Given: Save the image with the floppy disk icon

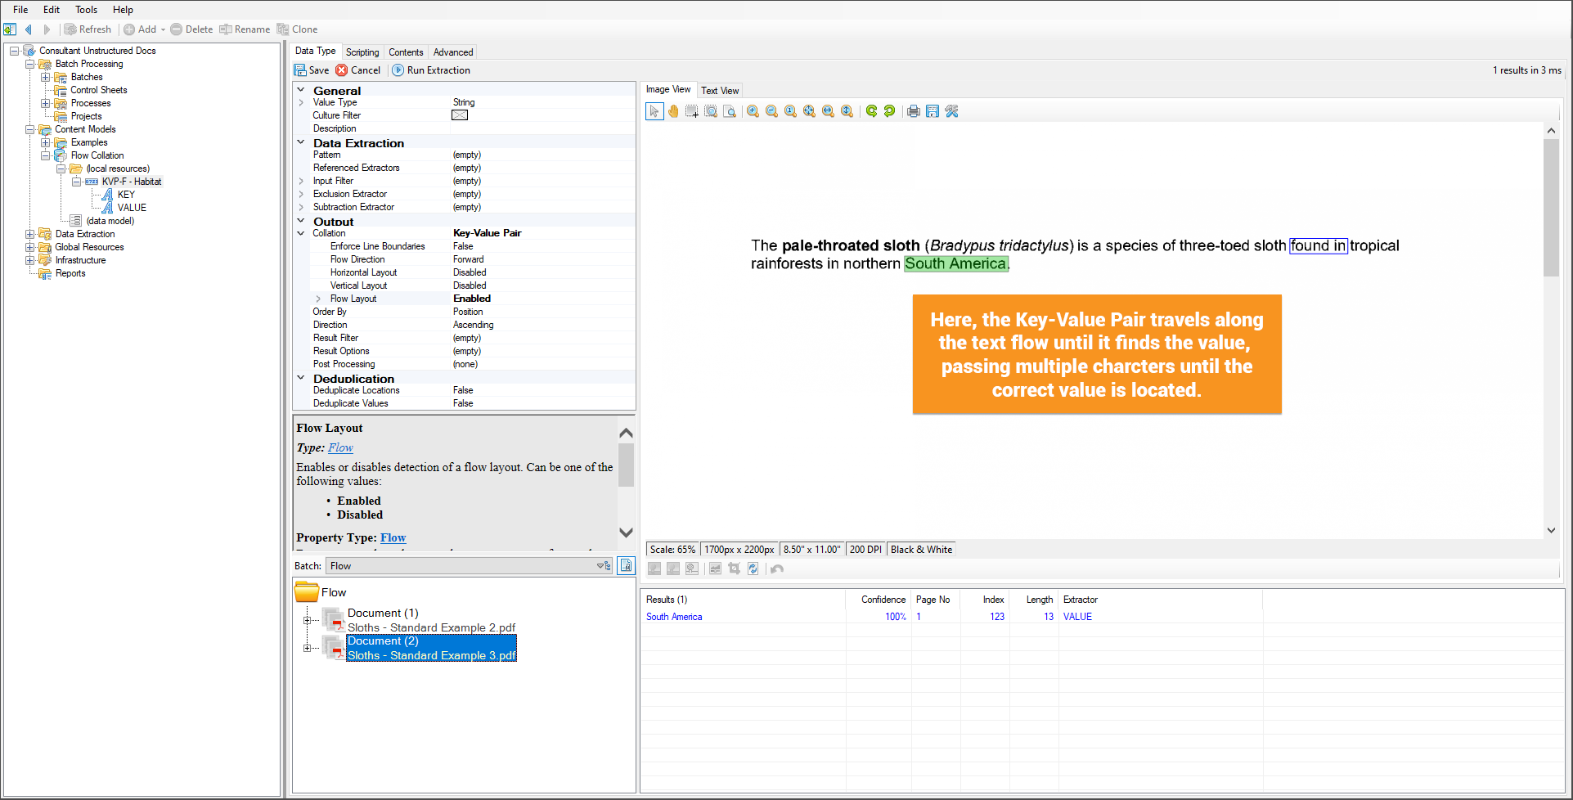Looking at the screenshot, I should (x=932, y=111).
